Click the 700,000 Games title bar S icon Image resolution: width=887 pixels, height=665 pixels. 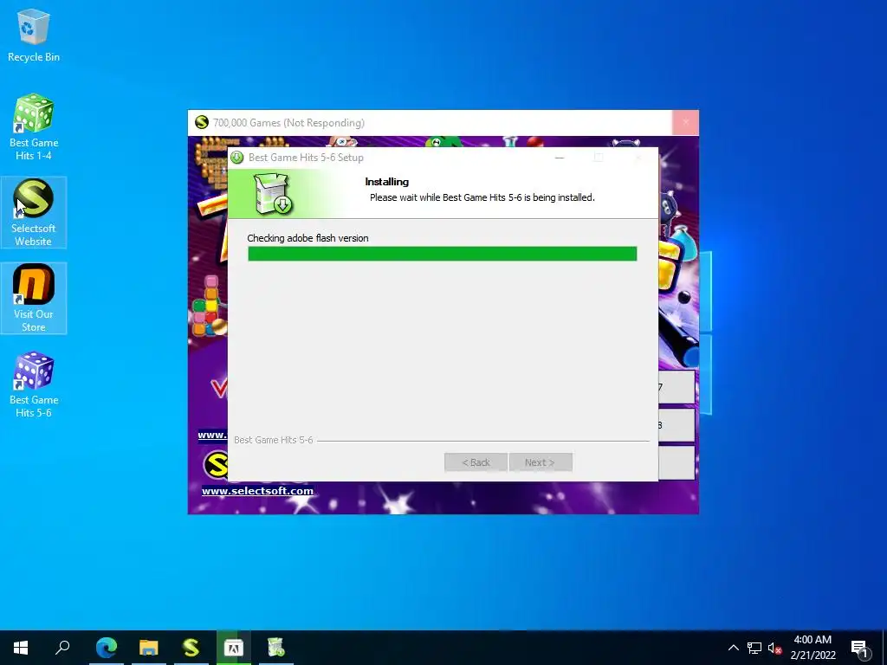201,122
